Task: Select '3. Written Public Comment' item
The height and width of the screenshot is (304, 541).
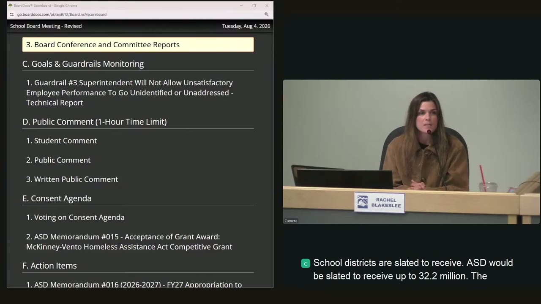Action: point(72,179)
